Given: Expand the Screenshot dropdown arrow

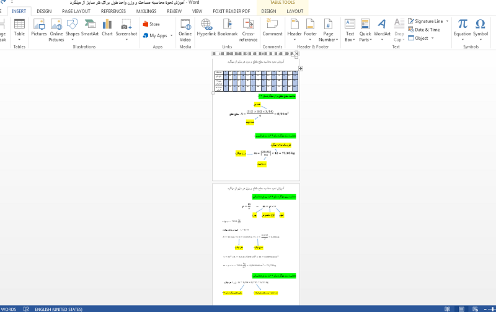Looking at the screenshot, I should click(126, 40).
